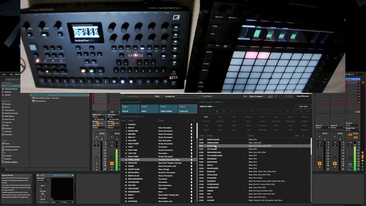Select Track 2 HIHAT tile
This screenshot has width=366, height=206.
click(150, 109)
